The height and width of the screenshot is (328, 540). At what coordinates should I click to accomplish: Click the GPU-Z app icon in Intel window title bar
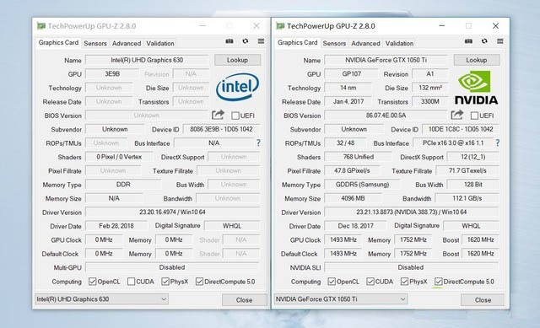point(41,26)
